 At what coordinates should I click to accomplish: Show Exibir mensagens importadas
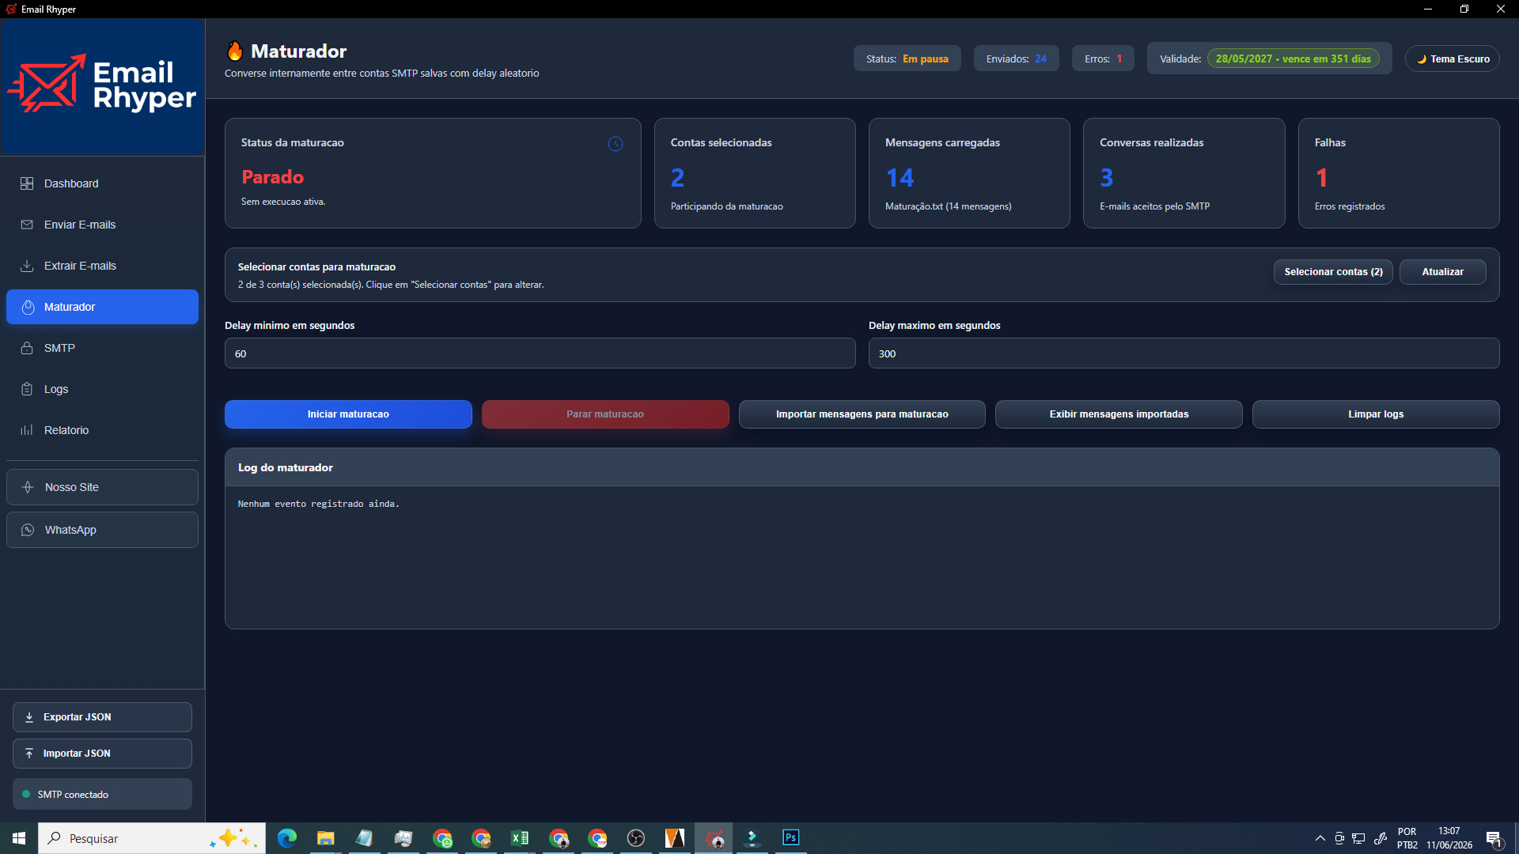click(1119, 414)
